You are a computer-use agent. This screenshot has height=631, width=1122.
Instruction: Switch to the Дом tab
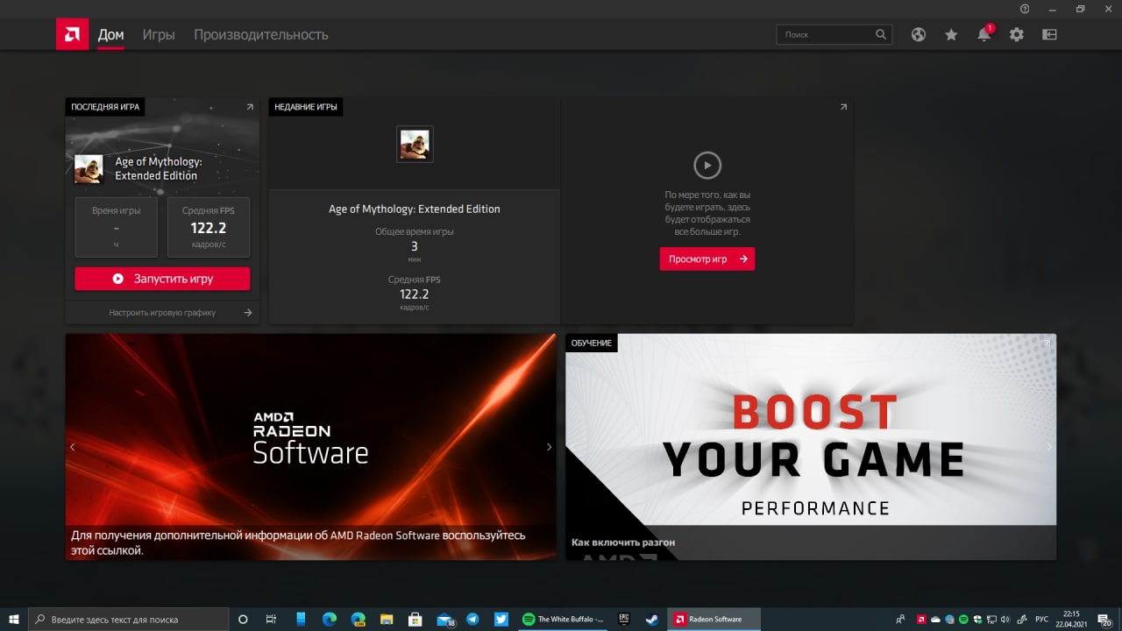(110, 35)
